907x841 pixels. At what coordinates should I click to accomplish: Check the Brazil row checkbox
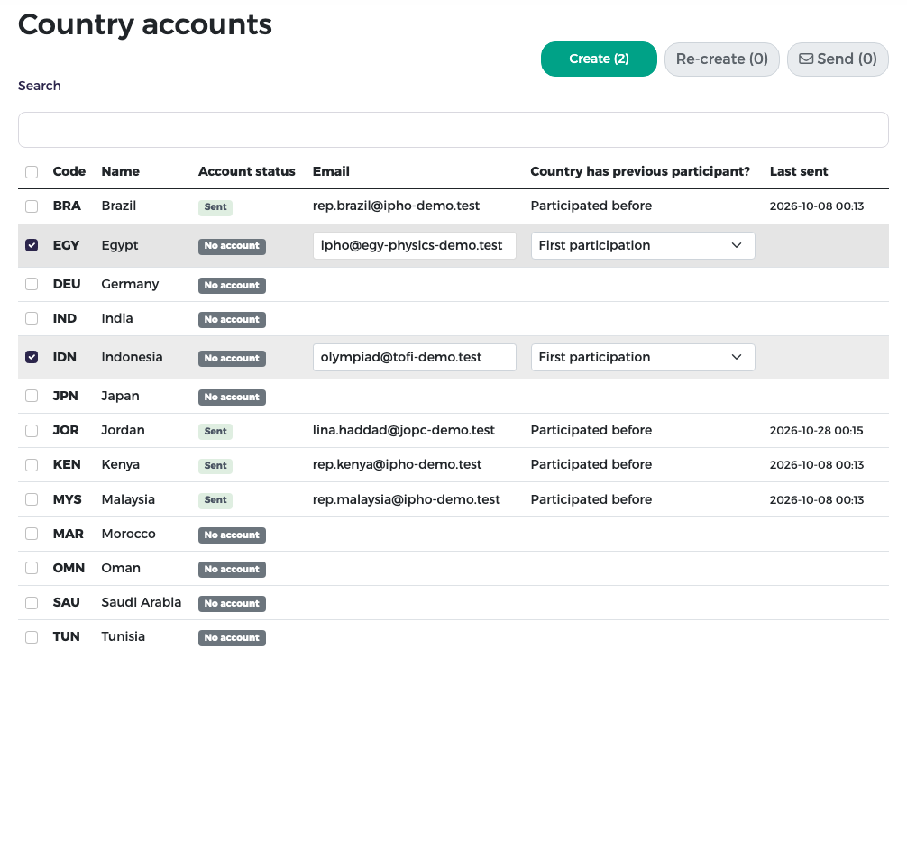tap(32, 206)
